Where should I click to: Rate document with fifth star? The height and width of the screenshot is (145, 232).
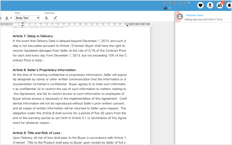pyautogui.click(x=185, y=3)
